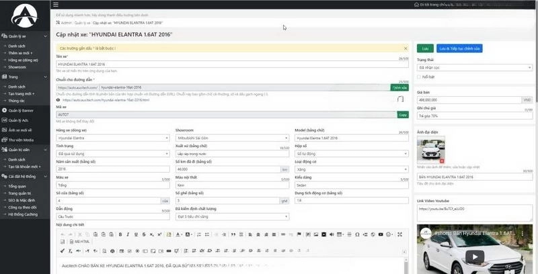Click the green Lưu button
This screenshot has height=274, width=538.
(x=424, y=48)
